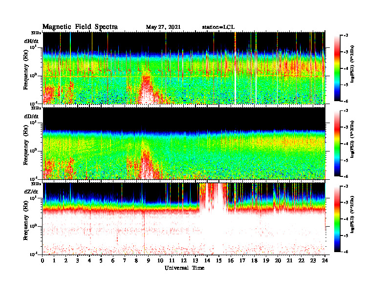Click the -6 tick on dH/dt color bar
Viewport: 387px width, 299px height.
tap(346, 101)
